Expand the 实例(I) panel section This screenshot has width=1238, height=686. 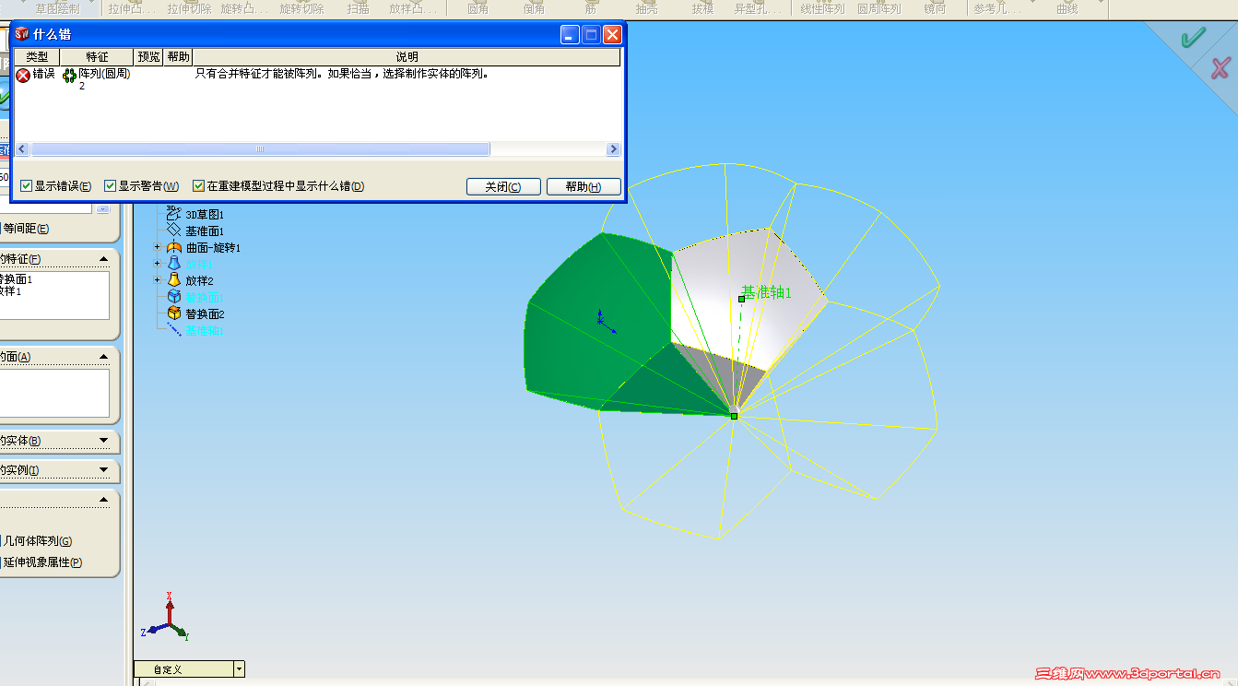tap(103, 470)
